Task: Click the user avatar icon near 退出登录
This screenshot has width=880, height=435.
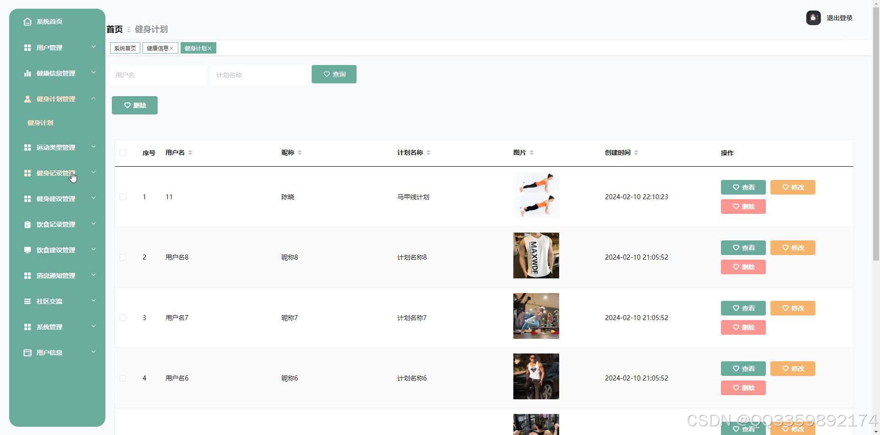Action: 814,18
